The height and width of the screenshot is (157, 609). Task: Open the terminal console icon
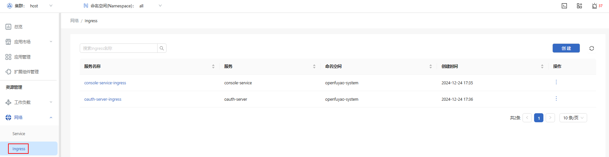tap(564, 6)
